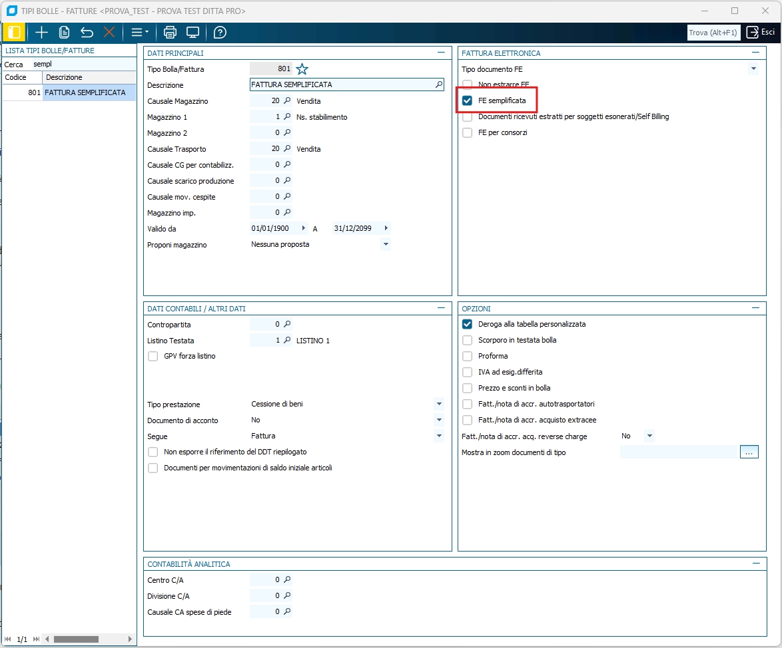Click the Print toolbar icon

(x=170, y=32)
